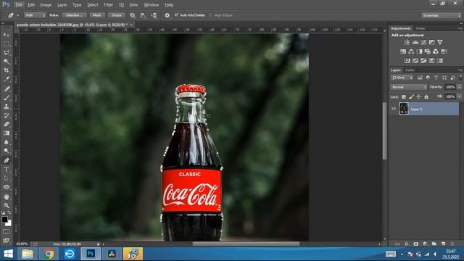Toggle lock all for layer
Screen dimensions: 464x261
(426, 96)
